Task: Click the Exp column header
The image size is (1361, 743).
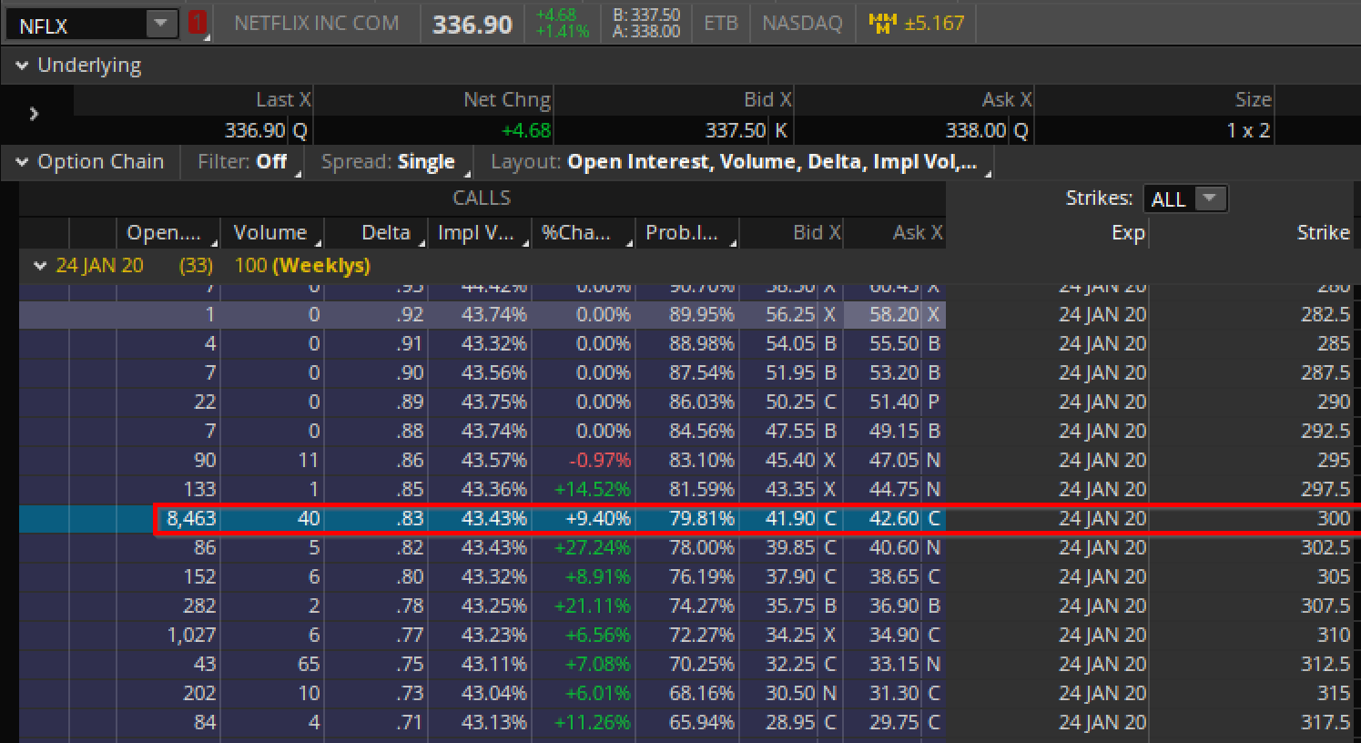Action: [1128, 233]
